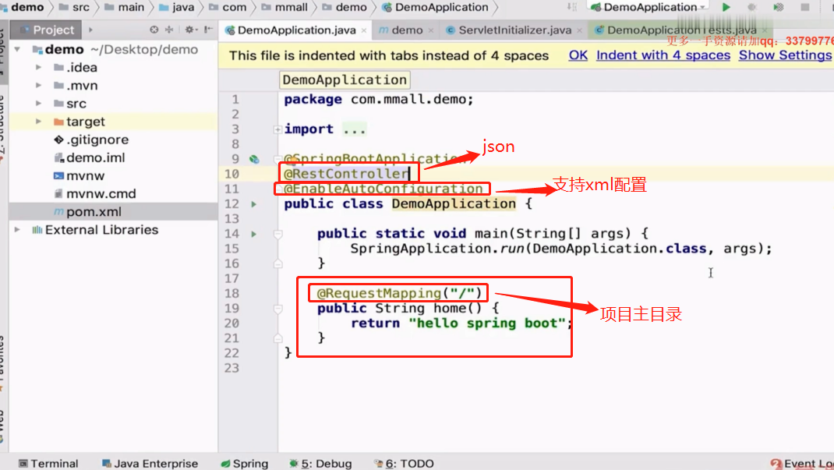Click SpringApplication.run call on line 15

[560, 249]
